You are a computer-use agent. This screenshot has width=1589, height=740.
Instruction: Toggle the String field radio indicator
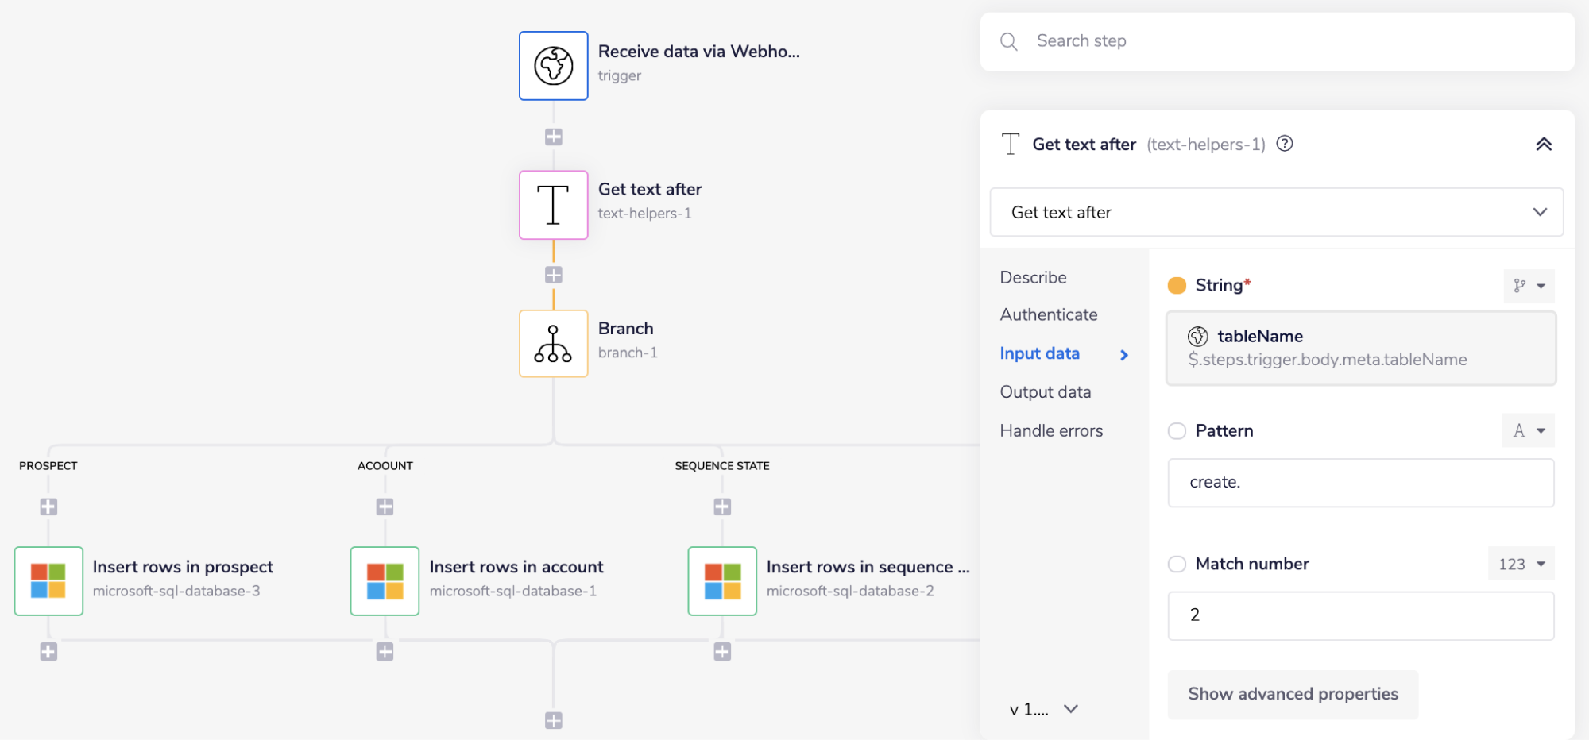click(1177, 286)
